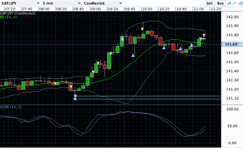Click the 11:00 time axis label
This screenshot has width=243, height=148.
pos(199,9)
